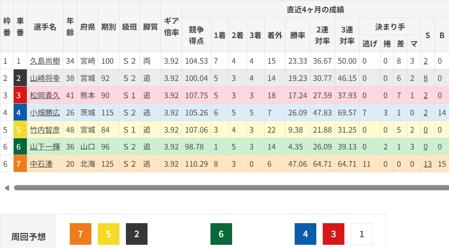Click the S count 8 link for 山崎将幸
Screen dimensions: 449x248
[425, 78]
